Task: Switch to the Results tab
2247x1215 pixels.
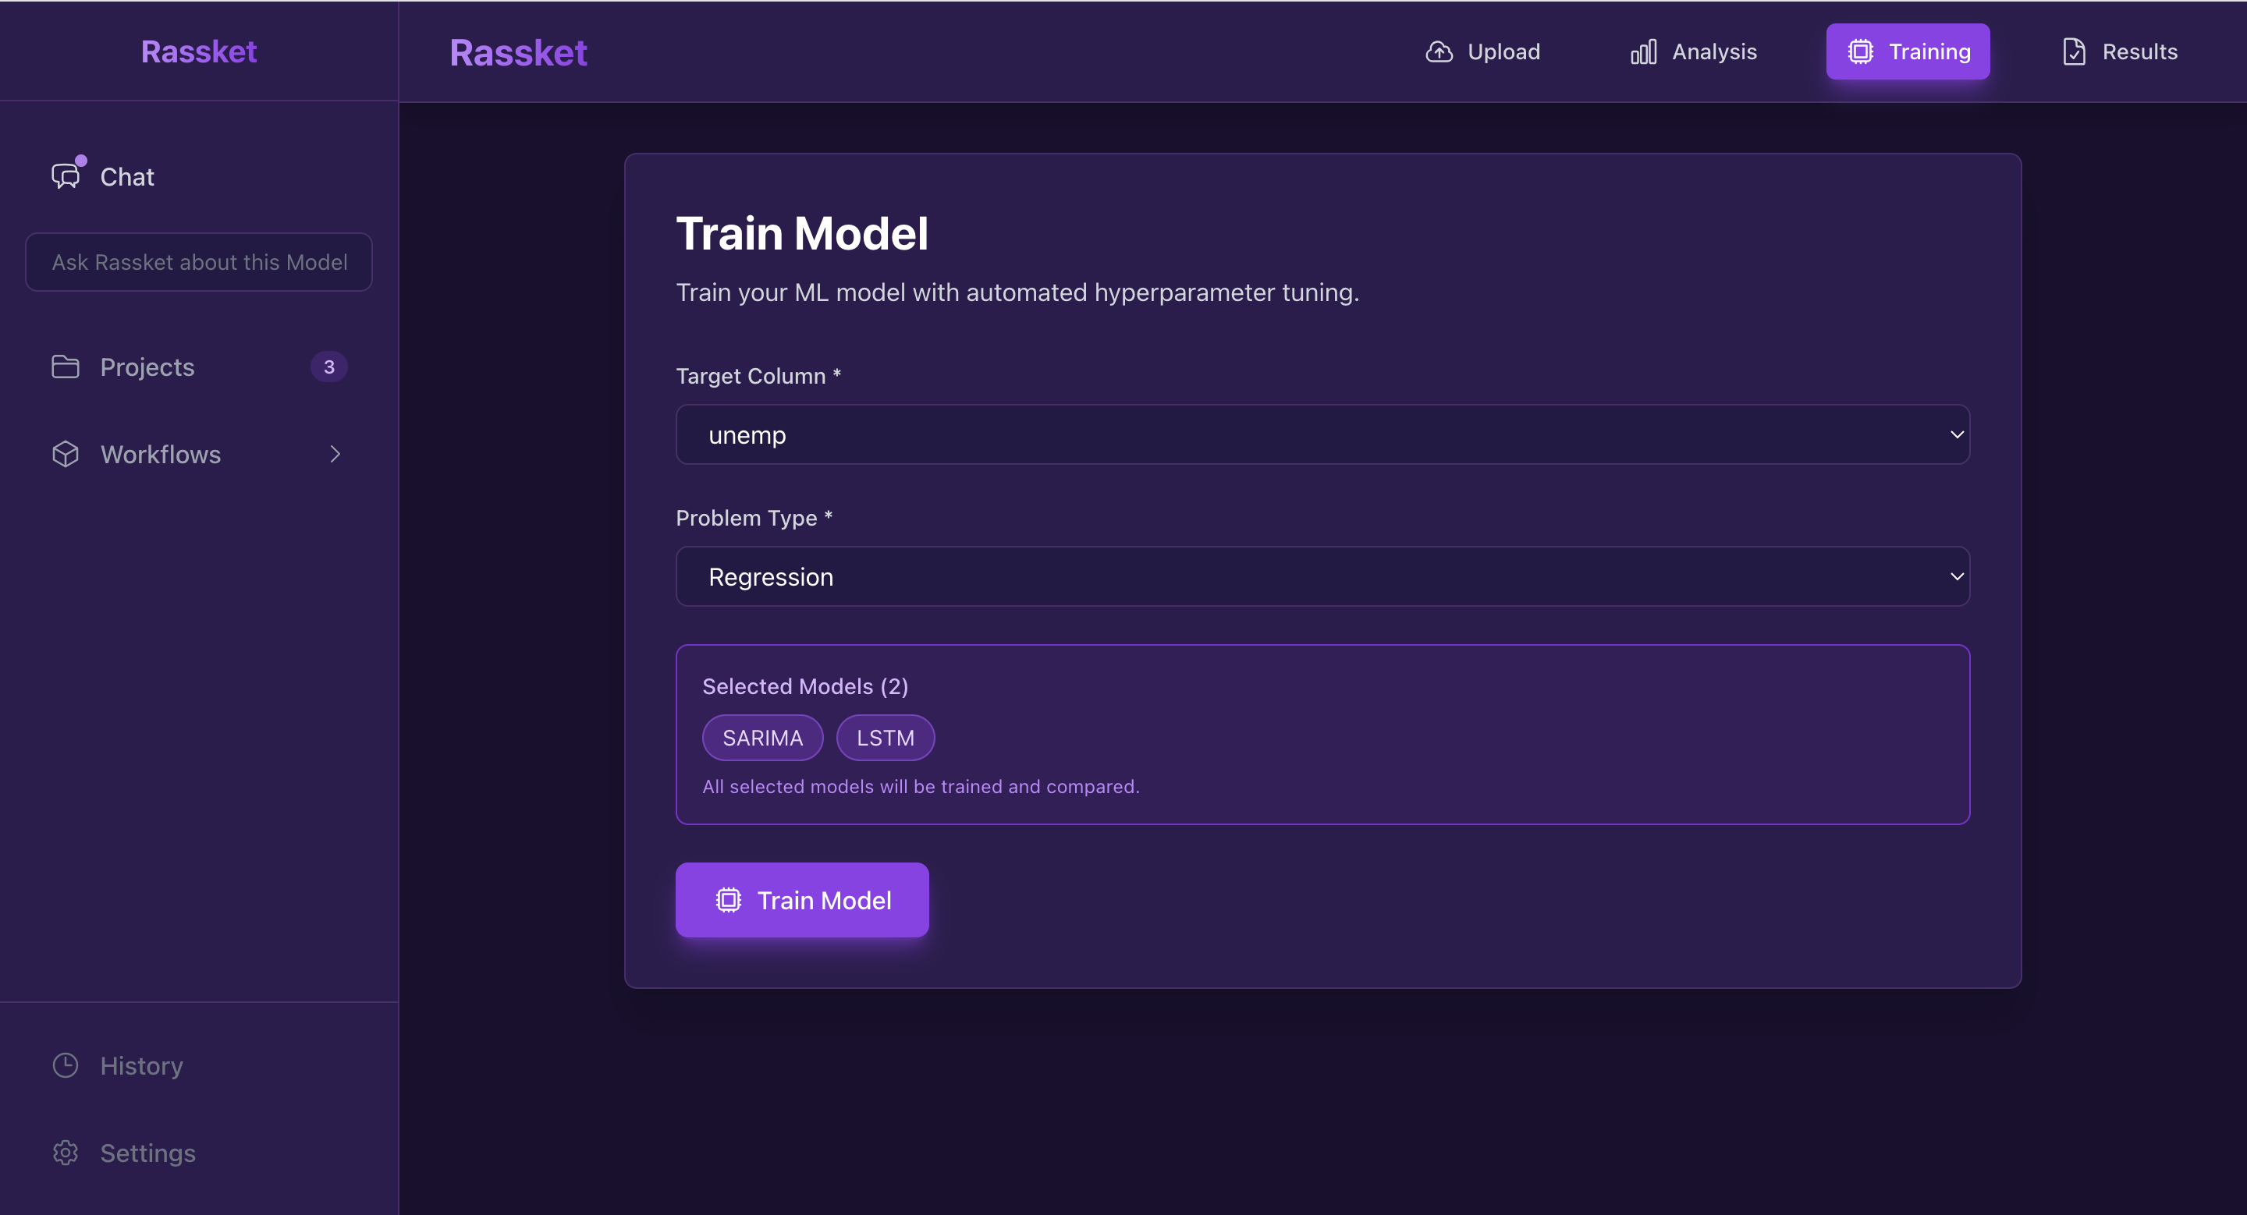Action: [x=2120, y=51]
